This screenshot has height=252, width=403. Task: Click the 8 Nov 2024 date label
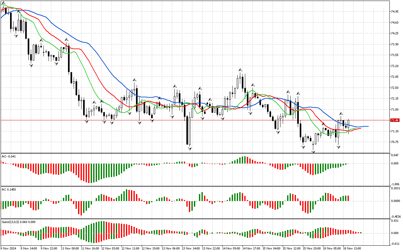tap(8, 249)
